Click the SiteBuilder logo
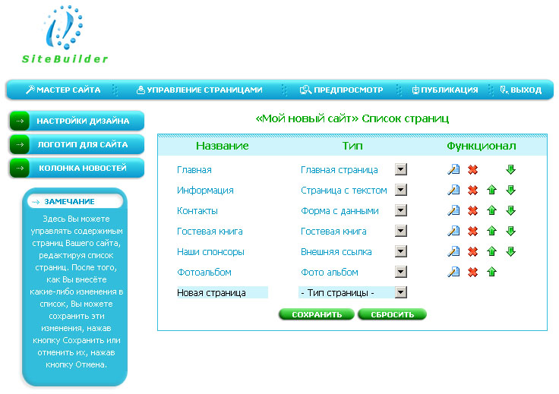 pyautogui.click(x=65, y=35)
